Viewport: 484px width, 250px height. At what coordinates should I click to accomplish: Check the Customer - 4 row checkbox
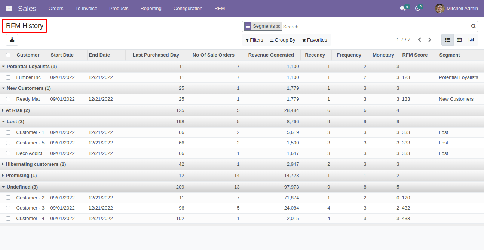click(8, 219)
